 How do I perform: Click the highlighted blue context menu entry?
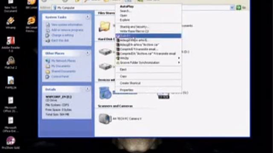[x=148, y=36]
